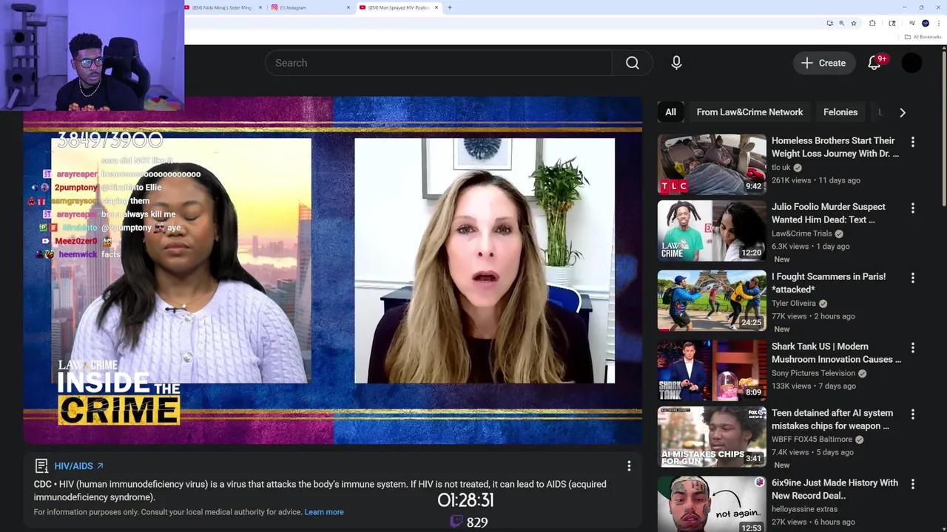The height and width of the screenshot is (532, 947).
Task: Click '77K views • 2 hours ago' text
Action: (x=813, y=316)
